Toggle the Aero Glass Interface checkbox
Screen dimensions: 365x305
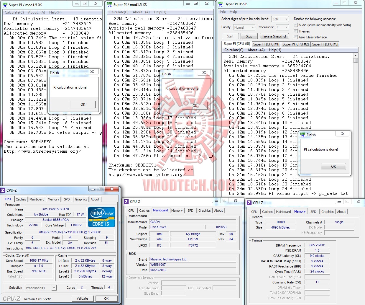(x=296, y=37)
